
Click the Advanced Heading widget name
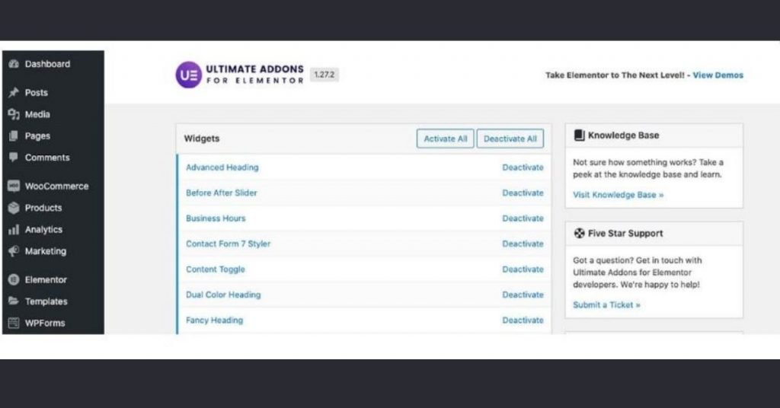click(x=222, y=167)
